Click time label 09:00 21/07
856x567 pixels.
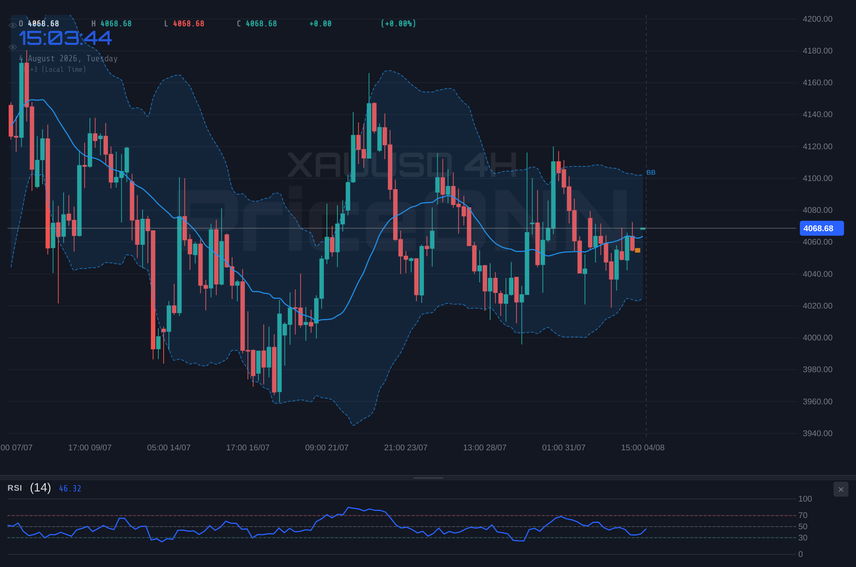(327, 448)
